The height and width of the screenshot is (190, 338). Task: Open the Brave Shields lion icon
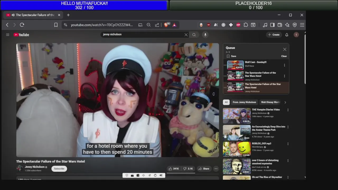tap(166, 25)
